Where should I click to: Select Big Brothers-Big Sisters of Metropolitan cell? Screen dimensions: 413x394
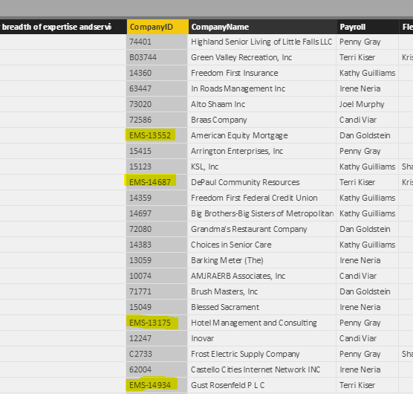[x=261, y=213]
